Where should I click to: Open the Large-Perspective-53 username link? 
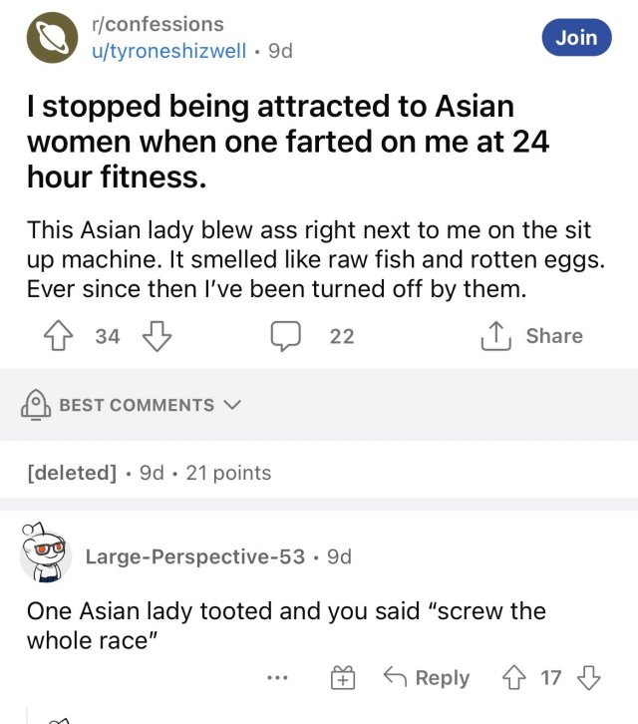pyautogui.click(x=195, y=556)
